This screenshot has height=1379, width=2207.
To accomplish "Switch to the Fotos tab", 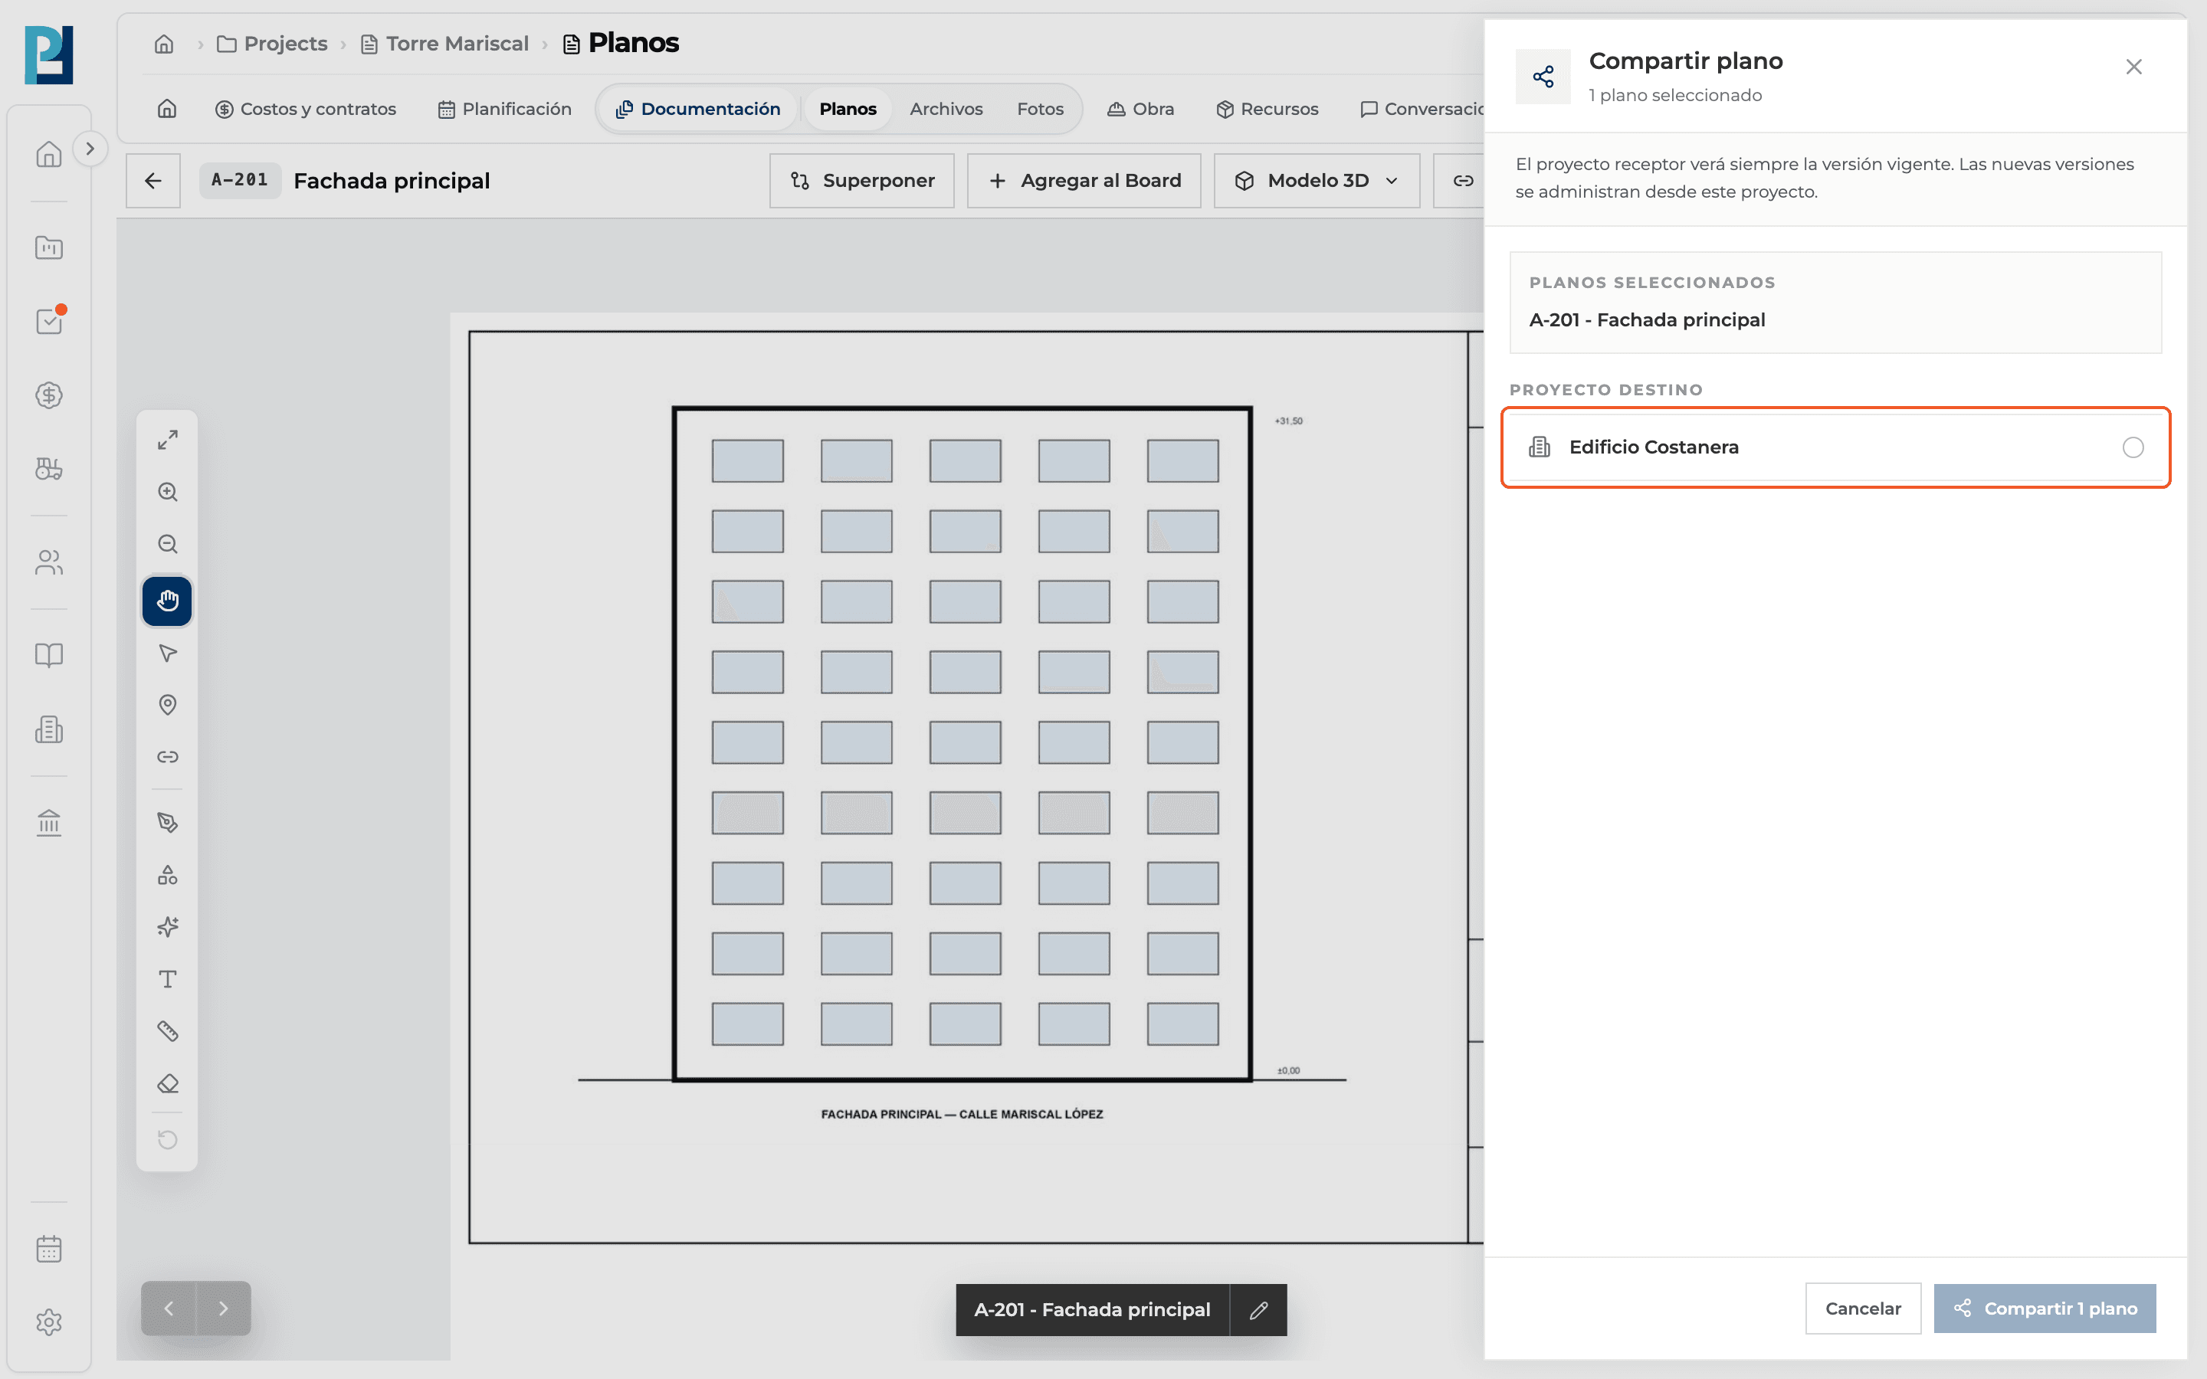I will pyautogui.click(x=1040, y=109).
